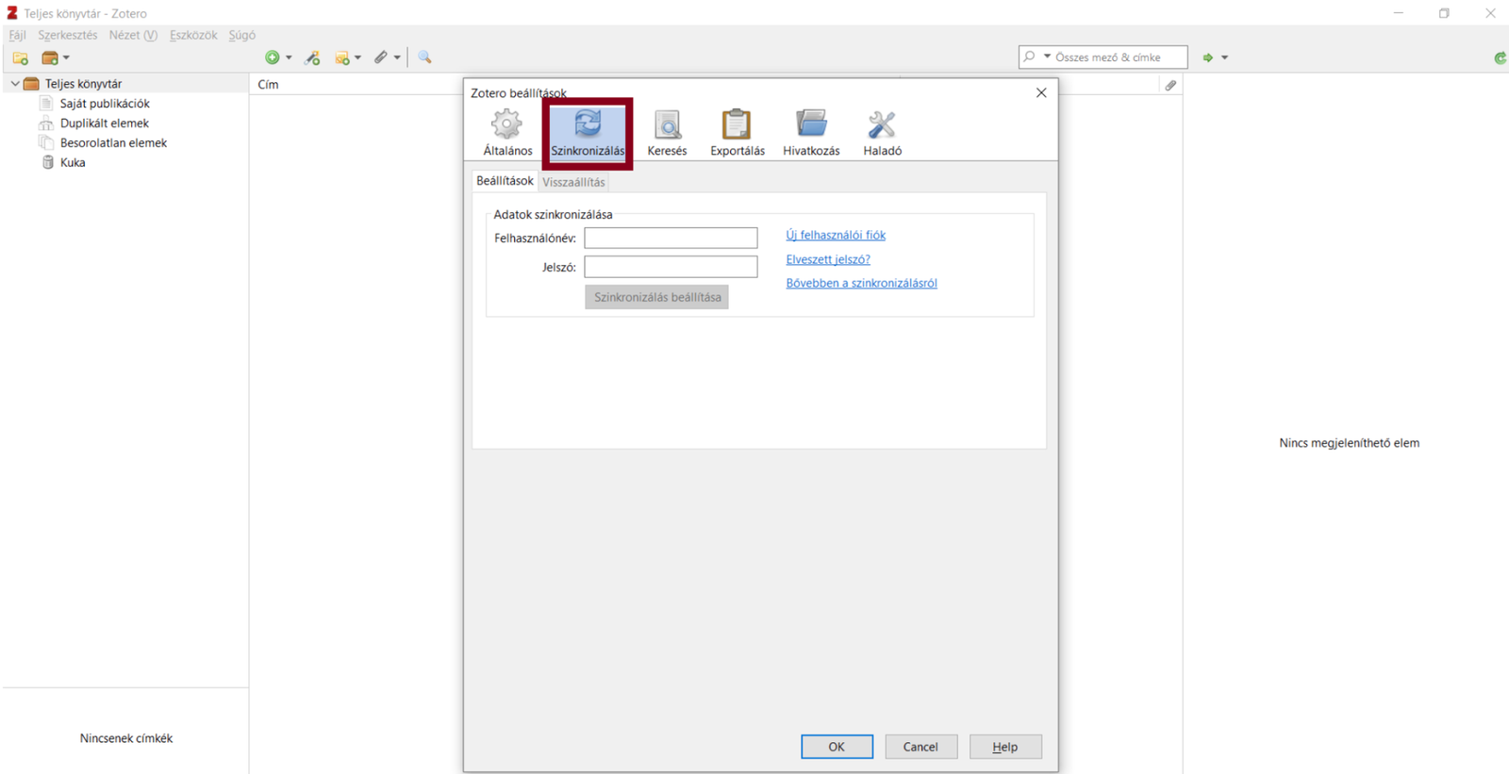Viewport: 1509px width, 774px height.
Task: Expand the New Item dropdown arrow
Action: coord(289,58)
